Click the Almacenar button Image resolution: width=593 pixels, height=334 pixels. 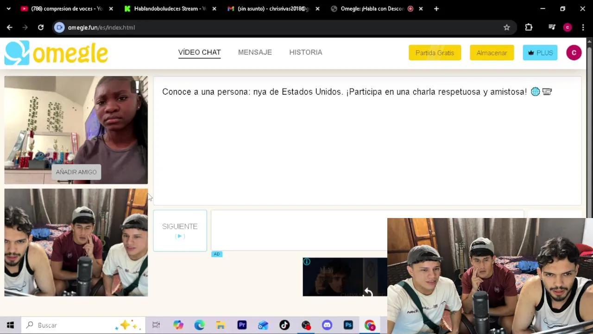[492, 53]
